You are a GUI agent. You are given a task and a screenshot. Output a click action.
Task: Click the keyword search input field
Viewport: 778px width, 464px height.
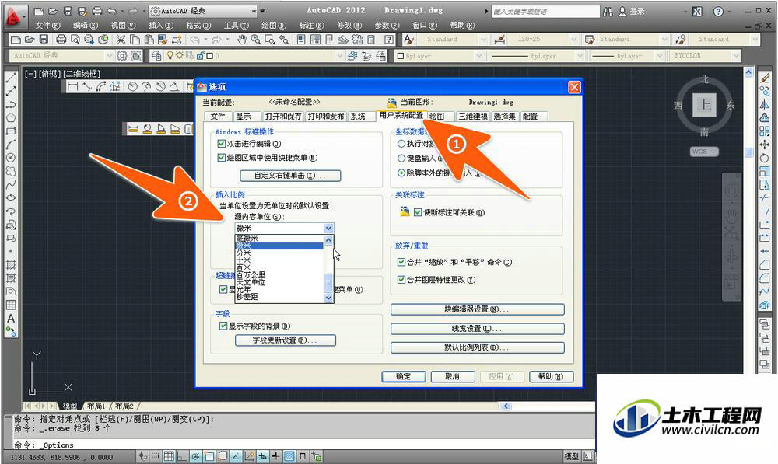pyautogui.click(x=545, y=12)
